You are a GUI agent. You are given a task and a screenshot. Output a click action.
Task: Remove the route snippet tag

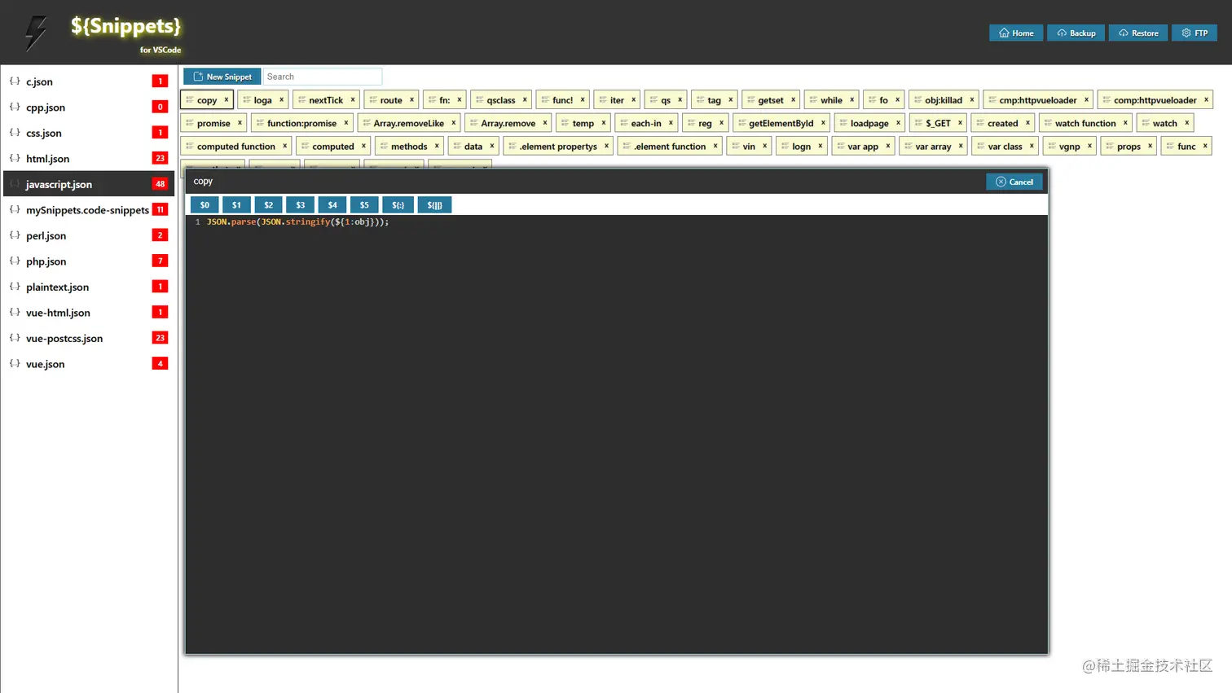coord(411,99)
